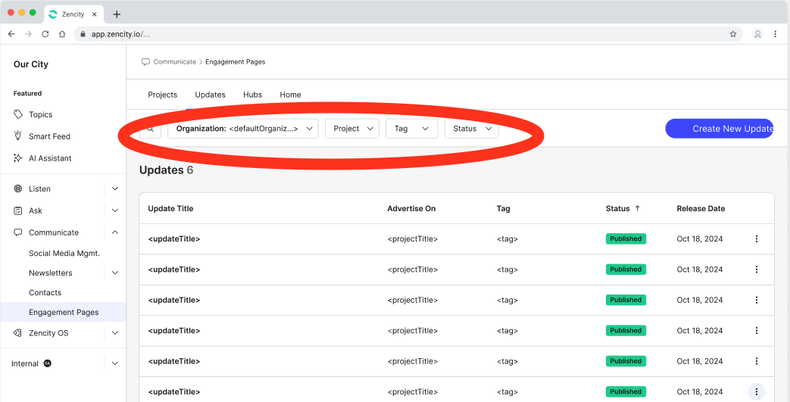Open the Organization filter dropdown
The image size is (790, 402).
tap(243, 129)
